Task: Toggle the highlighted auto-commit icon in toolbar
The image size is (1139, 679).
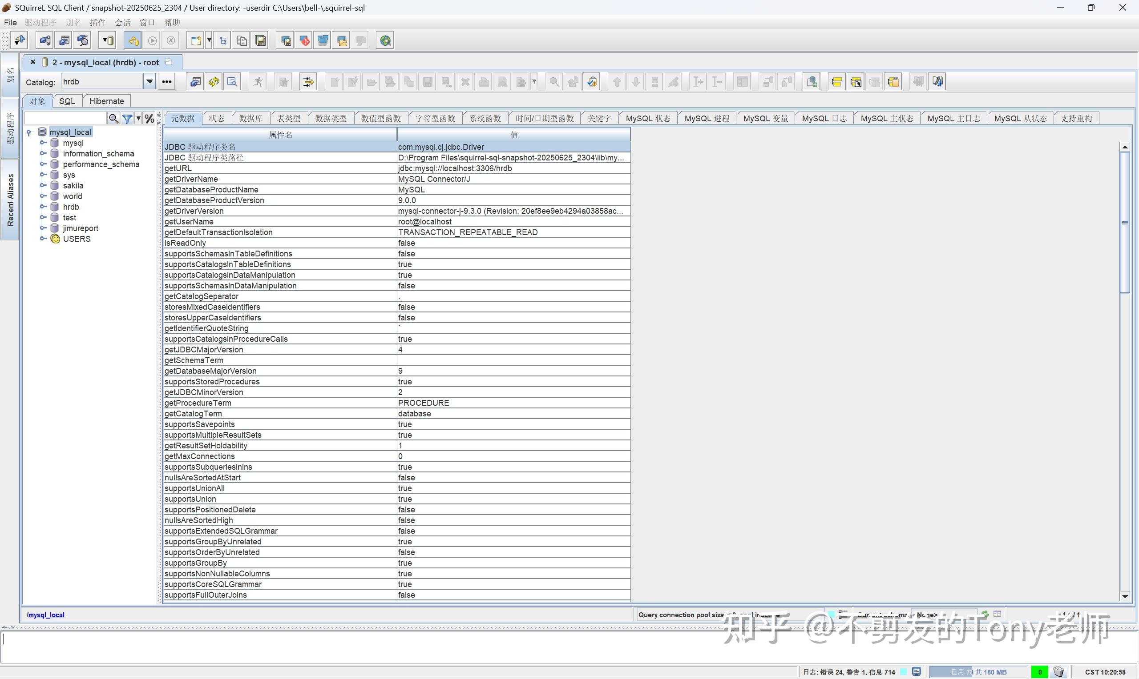Action: pos(132,40)
